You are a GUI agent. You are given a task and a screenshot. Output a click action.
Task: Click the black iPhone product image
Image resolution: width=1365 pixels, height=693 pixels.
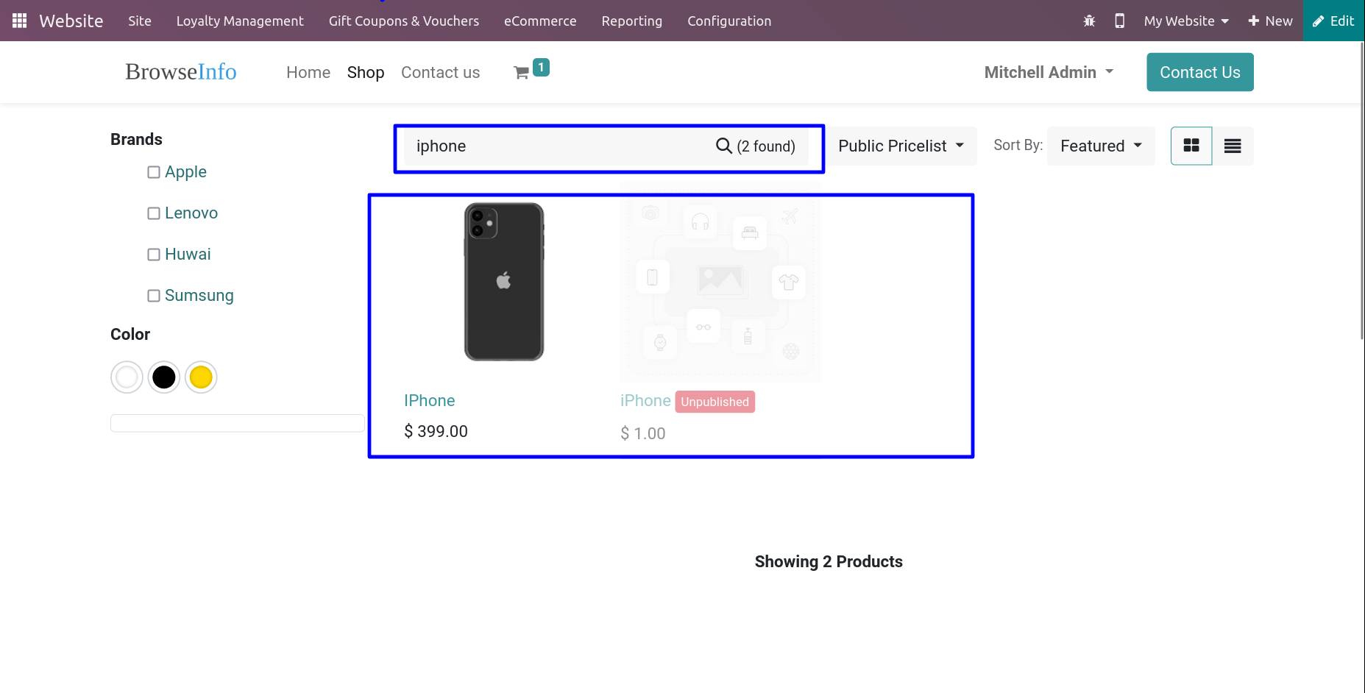tap(504, 282)
